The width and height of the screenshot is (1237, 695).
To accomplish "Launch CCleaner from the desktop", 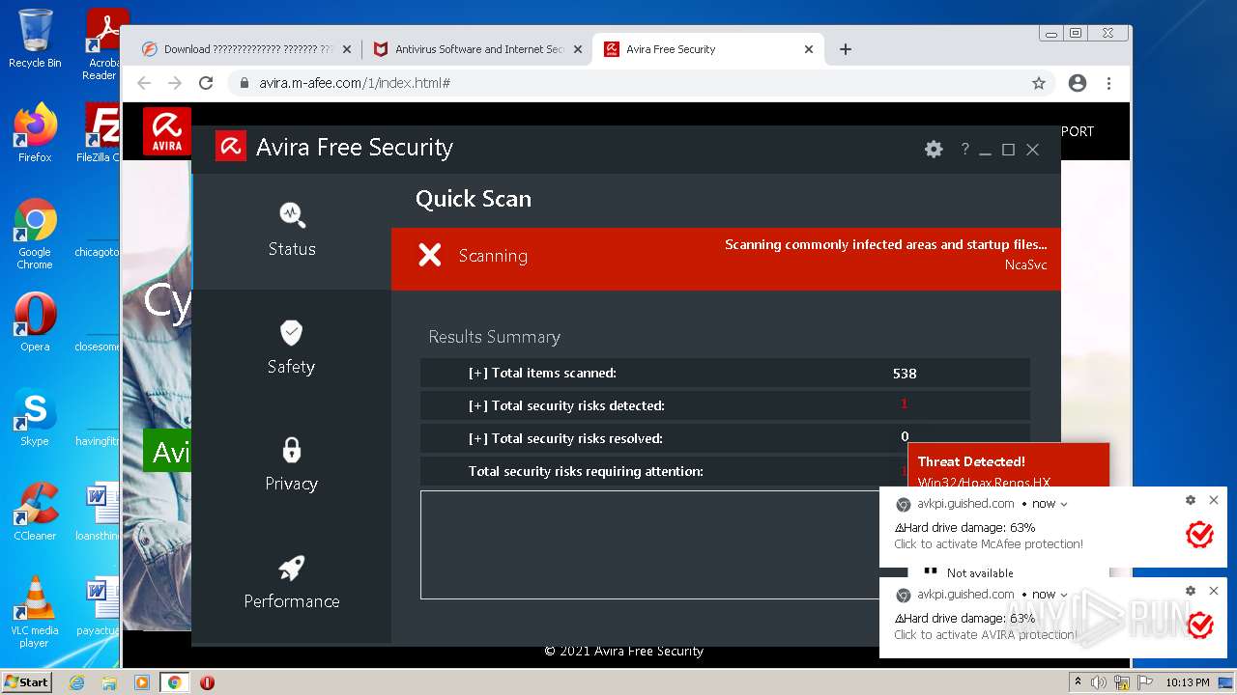I will (x=35, y=512).
